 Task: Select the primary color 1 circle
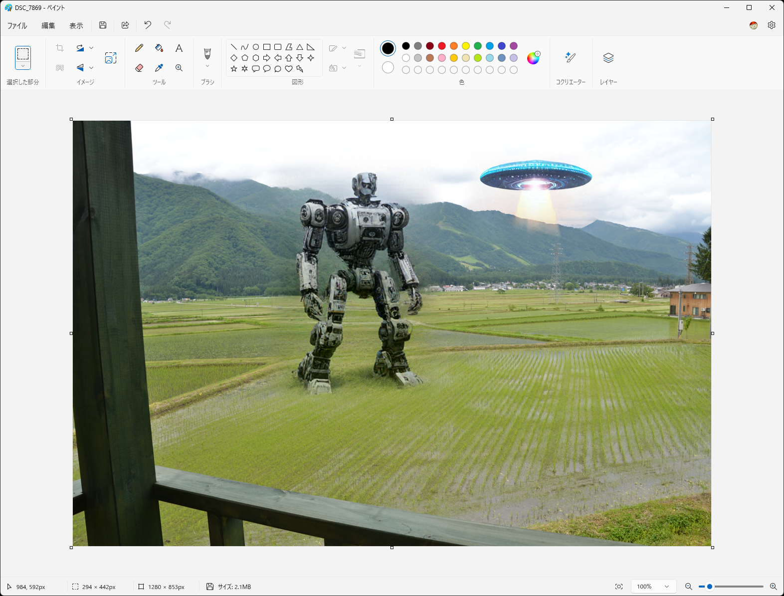(x=388, y=48)
